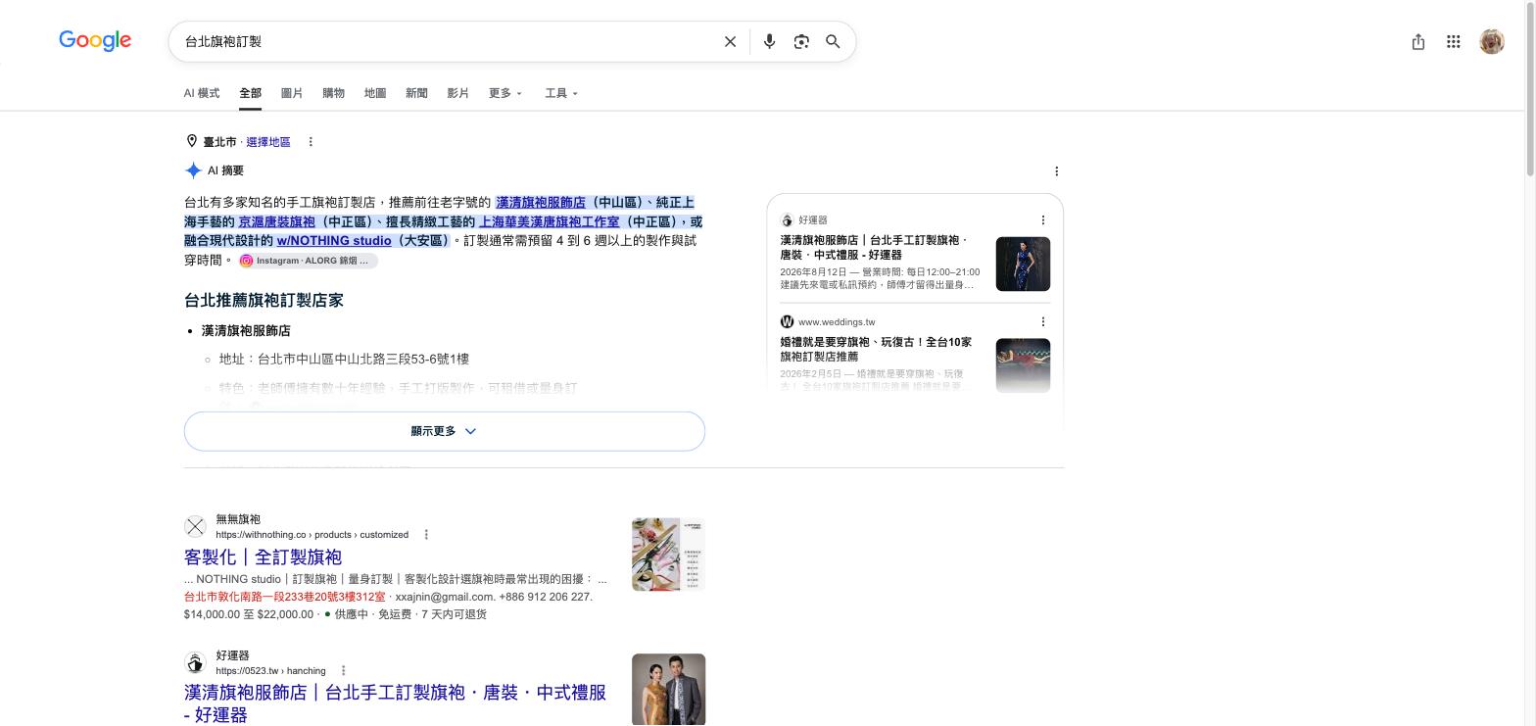Viewport: 1536px width, 726px height.
Task: Click the $14,000.00 至 $22,000.00 price text
Action: (x=249, y=614)
